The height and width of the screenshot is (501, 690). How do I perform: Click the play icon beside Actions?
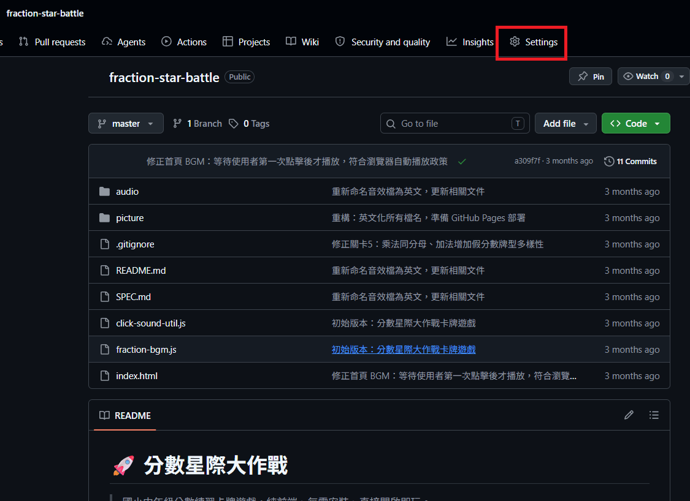pos(166,41)
